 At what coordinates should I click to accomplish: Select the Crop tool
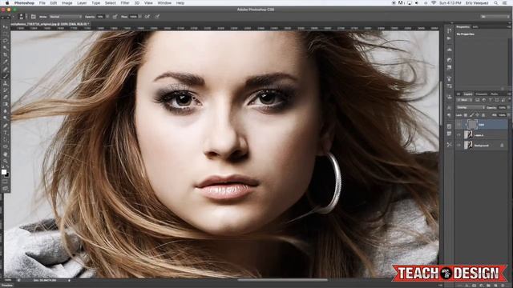coord(6,54)
